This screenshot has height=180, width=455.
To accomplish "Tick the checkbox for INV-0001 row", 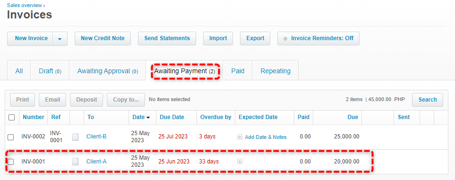I will pos(11,162).
